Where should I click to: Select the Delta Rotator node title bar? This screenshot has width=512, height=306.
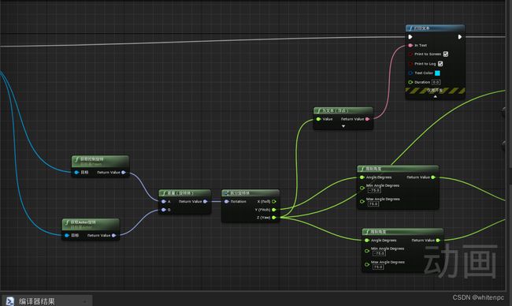185,193
